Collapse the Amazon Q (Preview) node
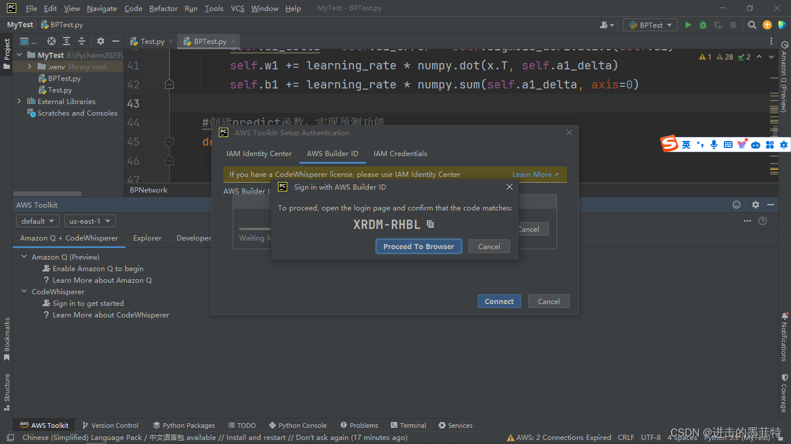This screenshot has width=791, height=444. point(24,257)
